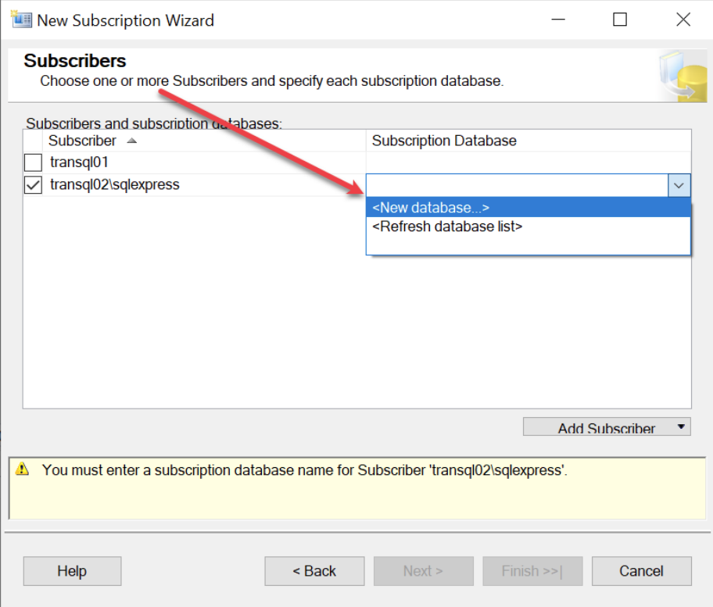Select the transql01 subscriber row text

(x=79, y=162)
